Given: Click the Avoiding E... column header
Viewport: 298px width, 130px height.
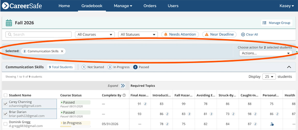Looking at the screenshot, I should tap(206, 95).
